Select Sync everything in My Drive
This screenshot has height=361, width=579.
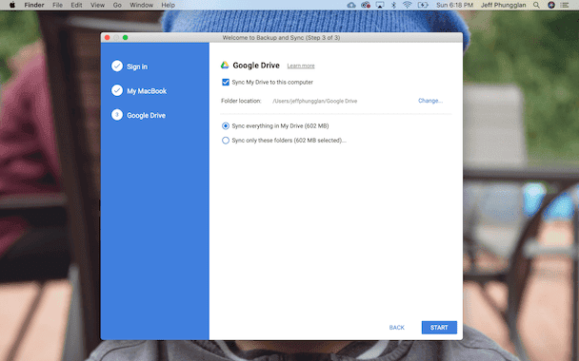(x=226, y=126)
